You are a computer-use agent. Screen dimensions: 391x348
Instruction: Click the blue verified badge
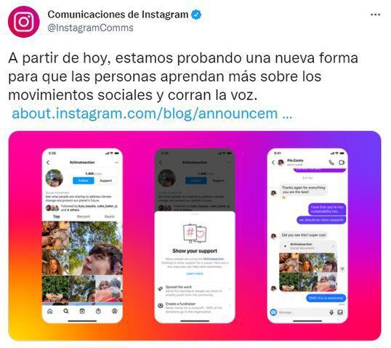tap(196, 15)
